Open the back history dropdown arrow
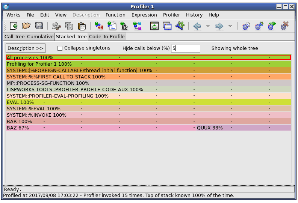The image size is (298, 203). pos(208,26)
